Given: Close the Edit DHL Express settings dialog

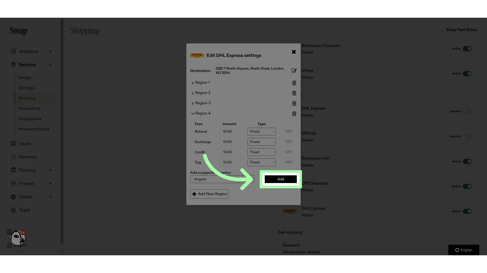Looking at the screenshot, I should click(x=294, y=52).
